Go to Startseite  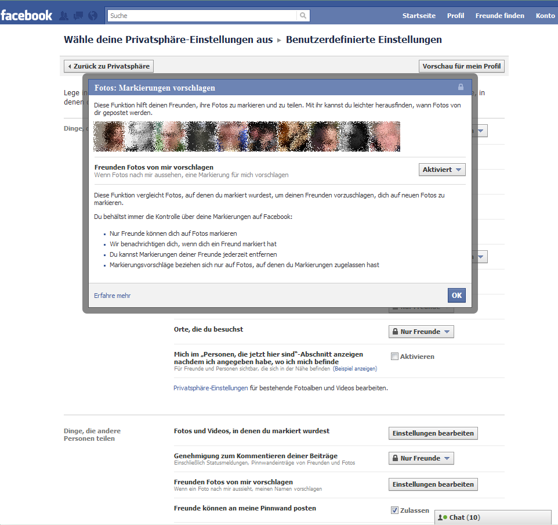click(x=419, y=16)
